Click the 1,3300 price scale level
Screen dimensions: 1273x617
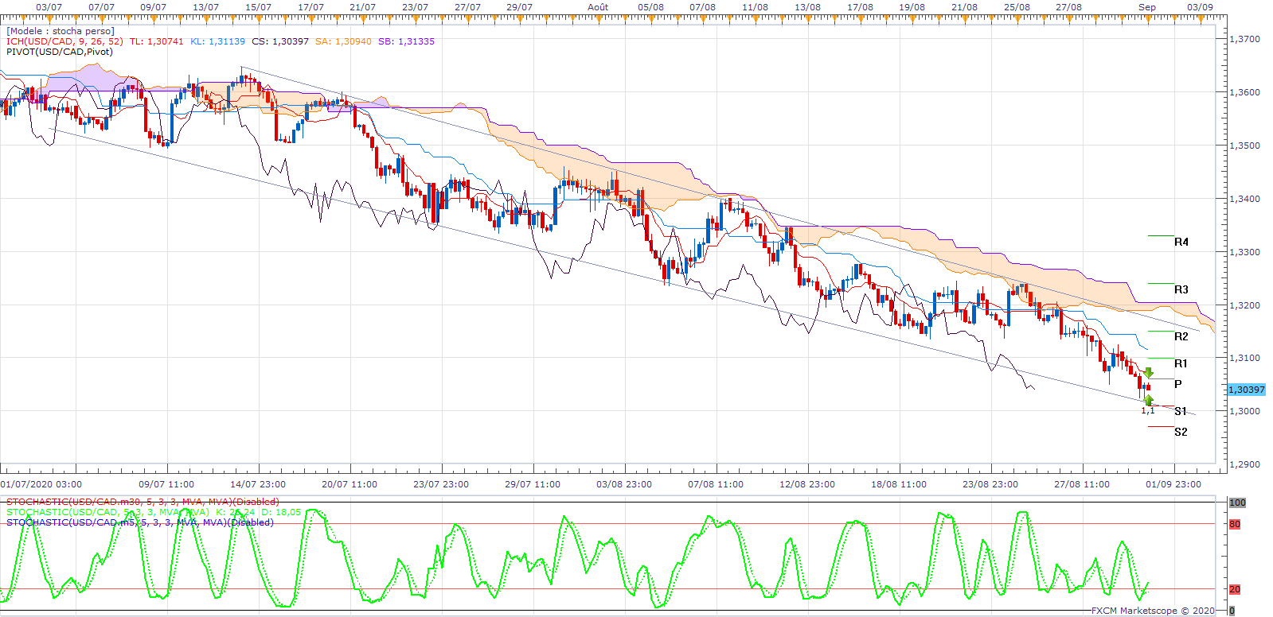point(1244,252)
